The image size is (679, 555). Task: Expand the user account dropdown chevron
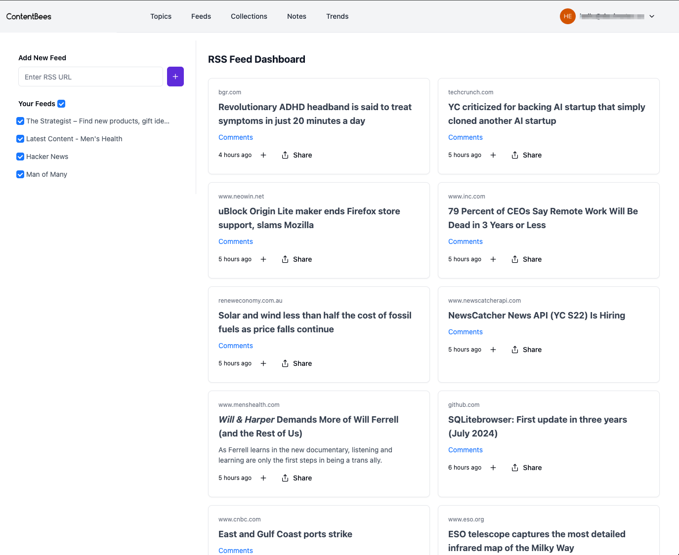[652, 16]
